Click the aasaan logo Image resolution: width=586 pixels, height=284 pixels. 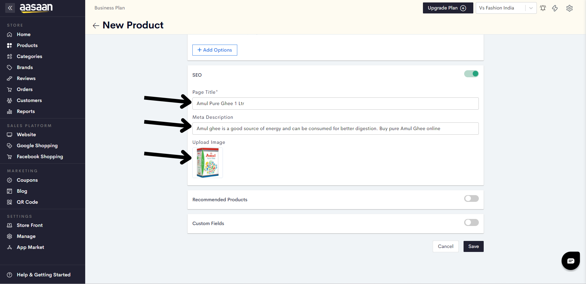pyautogui.click(x=36, y=8)
